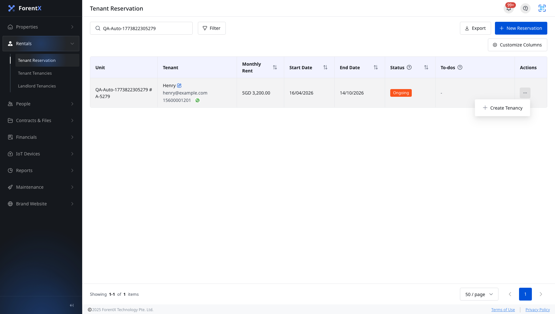Image resolution: width=555 pixels, height=314 pixels.
Task: Expand the IoT Devices menu
Action: (41, 154)
